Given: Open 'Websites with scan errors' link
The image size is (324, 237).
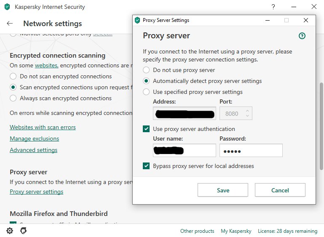Looking at the screenshot, I should click(x=43, y=127).
